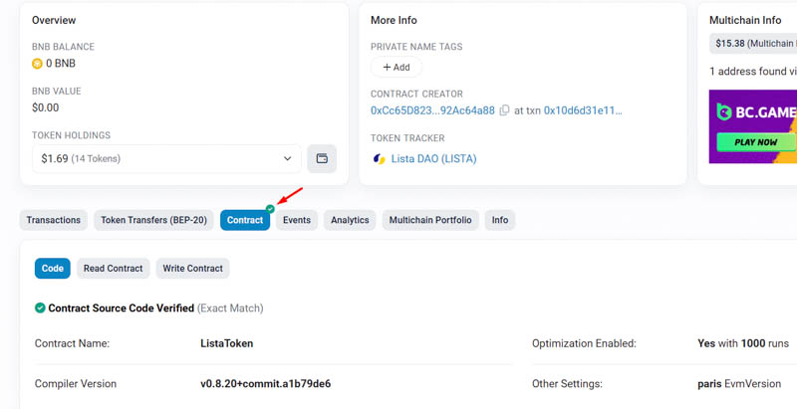
Task: Click the 0 BNB balance text
Action: point(61,64)
